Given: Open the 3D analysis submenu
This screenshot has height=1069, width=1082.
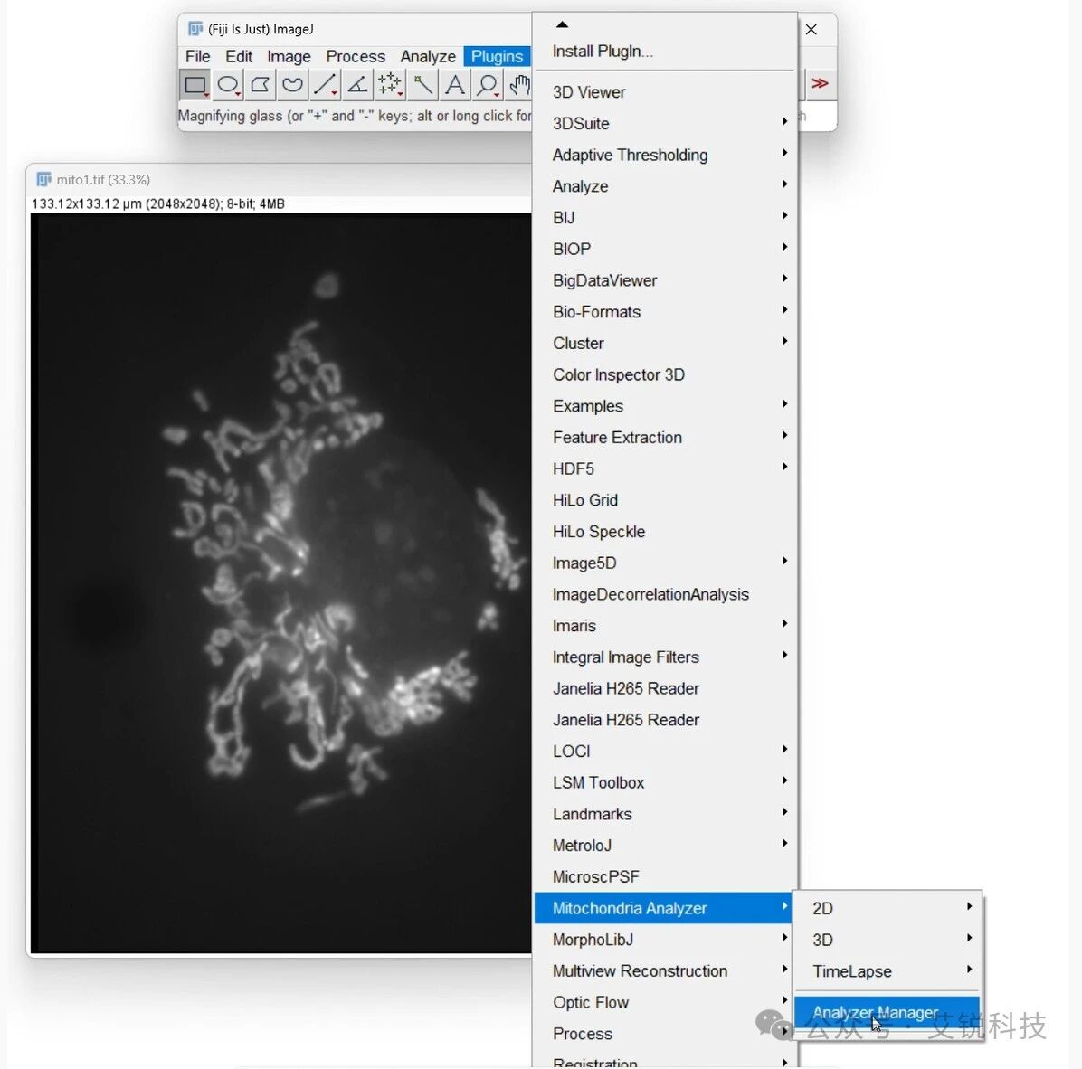Looking at the screenshot, I should pyautogui.click(x=887, y=940).
